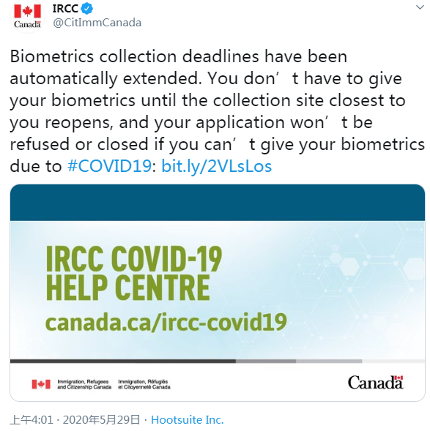
Task: Open the IRCC COVID-19 Help Centre image
Action: tap(218, 293)
